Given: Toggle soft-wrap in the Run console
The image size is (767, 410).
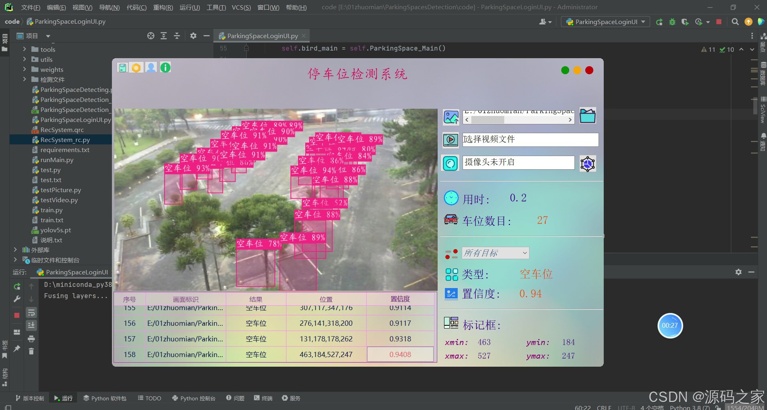Looking at the screenshot, I should (x=31, y=313).
